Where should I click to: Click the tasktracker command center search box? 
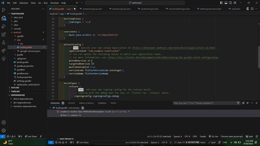coord(135,3)
